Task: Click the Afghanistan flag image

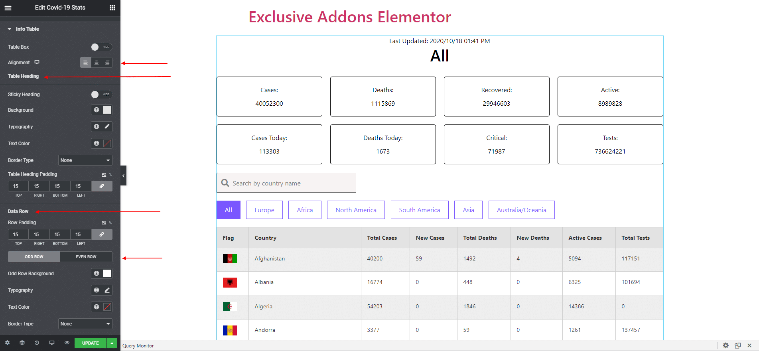Action: [230, 259]
